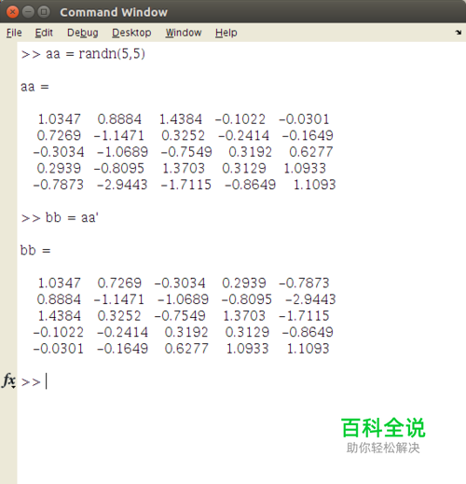
Task: Open the Desktop menu
Action: click(x=131, y=33)
